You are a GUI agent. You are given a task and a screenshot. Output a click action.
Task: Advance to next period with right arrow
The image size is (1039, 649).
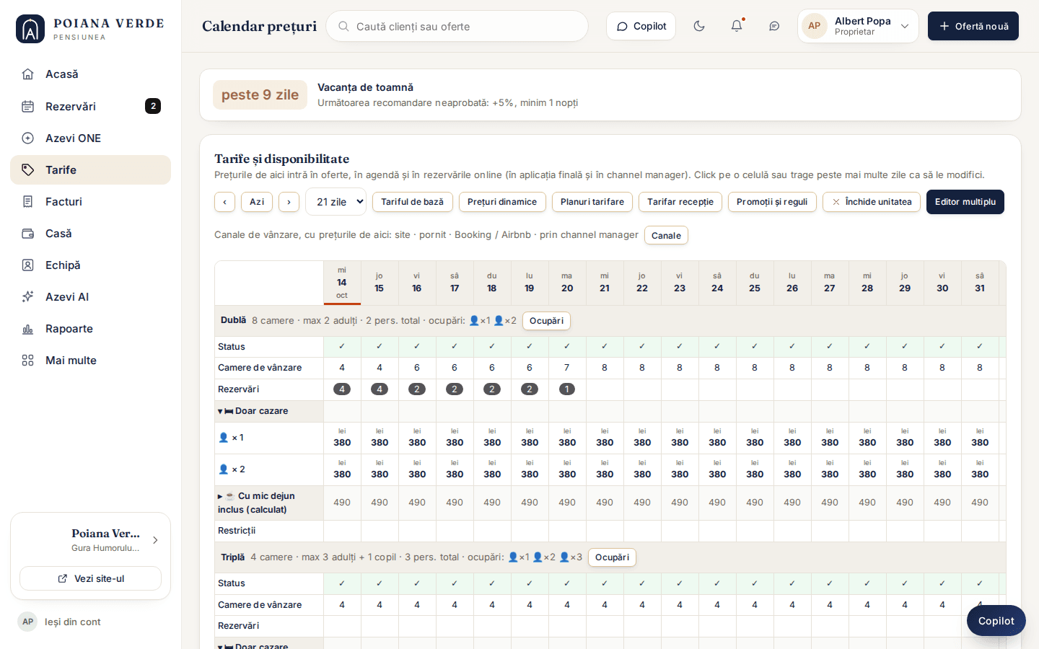pos(289,202)
